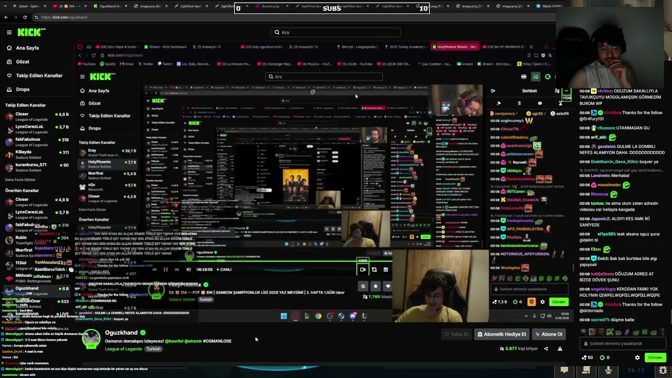Click the camera icon under the YENİ label
Screen dimensions: 672x378
362,270
